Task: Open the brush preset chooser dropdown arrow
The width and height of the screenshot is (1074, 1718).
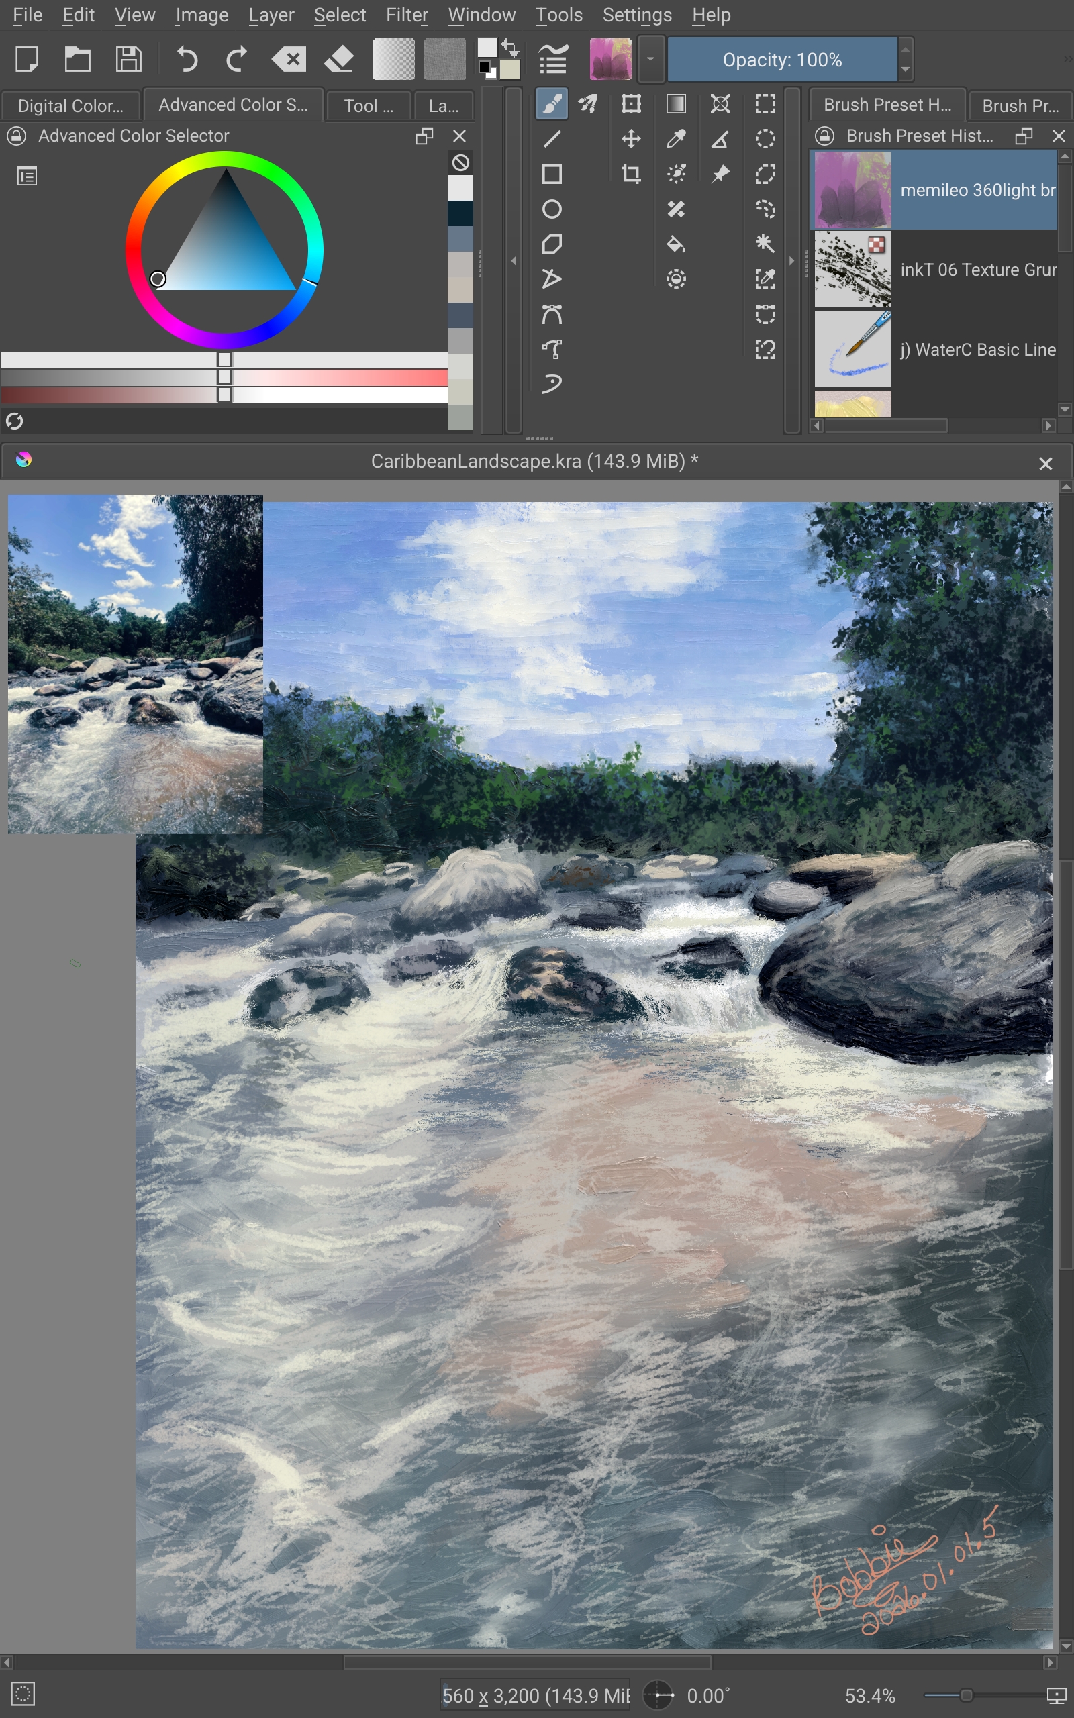Action: pos(650,59)
